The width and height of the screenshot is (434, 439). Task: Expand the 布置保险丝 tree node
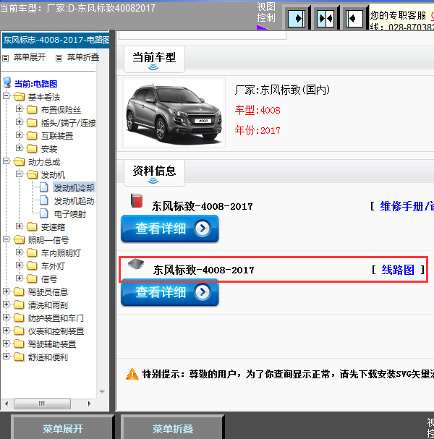(19, 108)
